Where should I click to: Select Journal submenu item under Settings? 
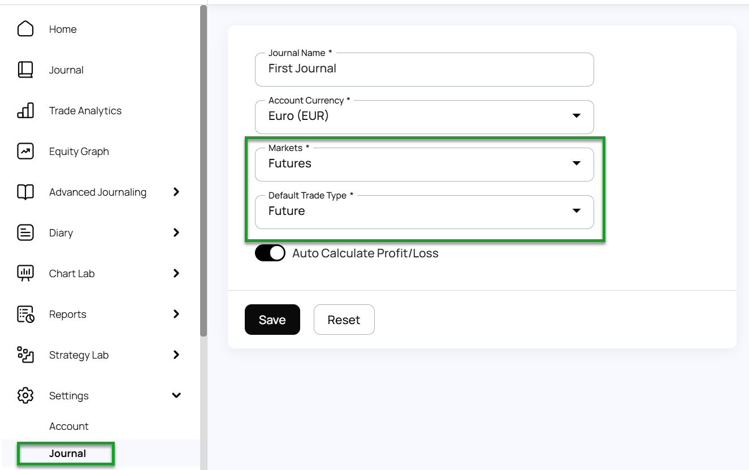[x=67, y=454]
